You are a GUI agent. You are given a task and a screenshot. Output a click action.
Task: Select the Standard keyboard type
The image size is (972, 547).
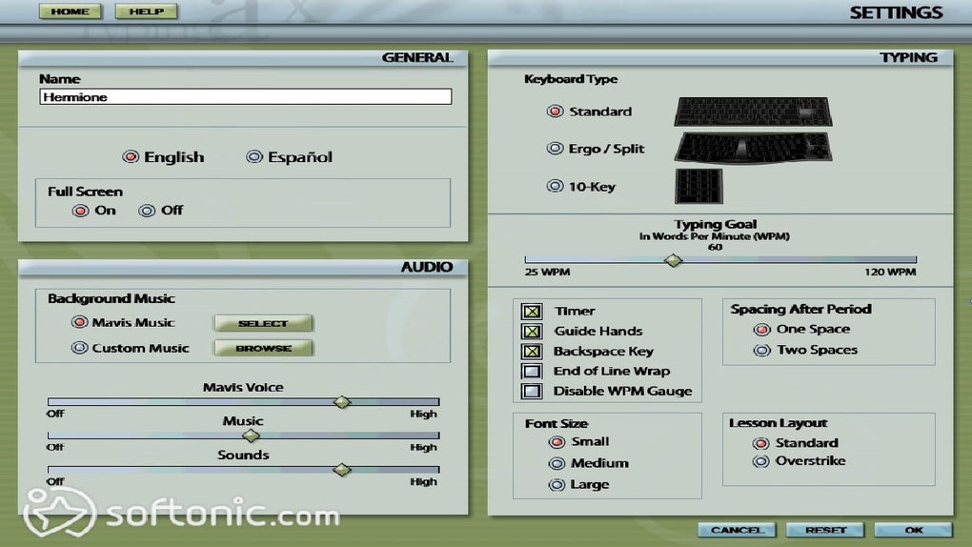coord(555,111)
